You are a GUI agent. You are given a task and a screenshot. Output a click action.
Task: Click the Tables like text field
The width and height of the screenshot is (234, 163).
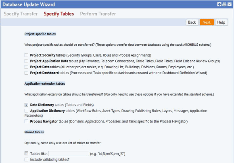69,153
